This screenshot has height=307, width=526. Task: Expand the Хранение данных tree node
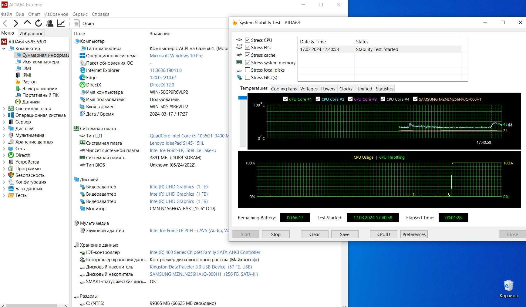[x=4, y=142]
